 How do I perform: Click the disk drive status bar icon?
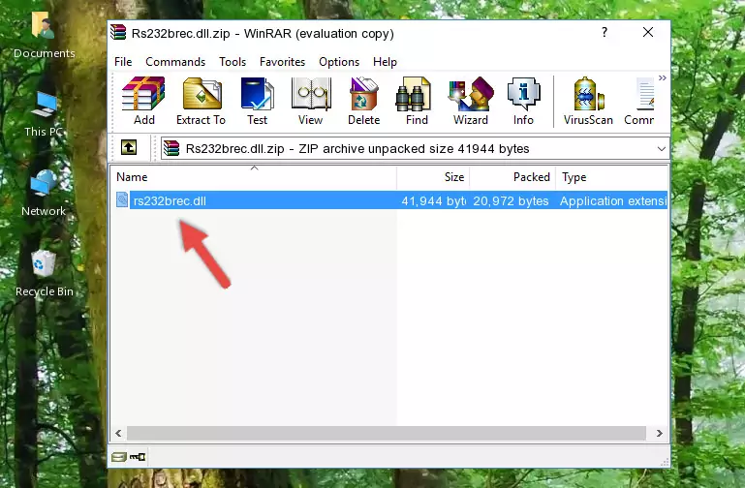(119, 457)
